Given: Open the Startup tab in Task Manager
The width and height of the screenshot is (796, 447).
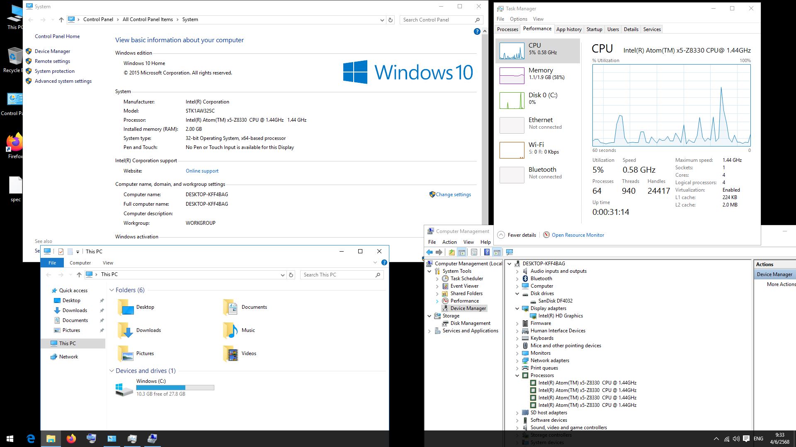Looking at the screenshot, I should click(x=594, y=29).
